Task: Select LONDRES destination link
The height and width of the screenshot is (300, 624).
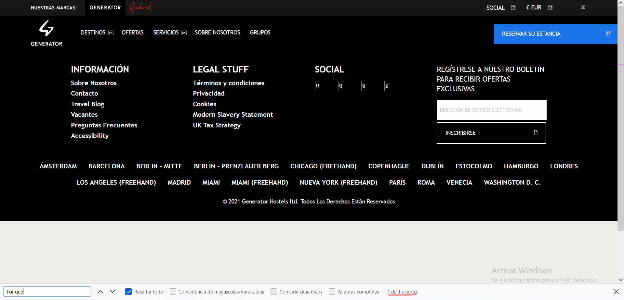Action: 564,166
